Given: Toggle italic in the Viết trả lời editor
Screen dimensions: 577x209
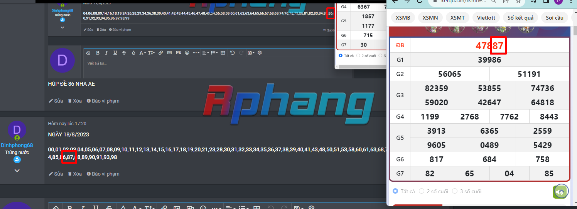Looking at the screenshot, I should [106, 53].
